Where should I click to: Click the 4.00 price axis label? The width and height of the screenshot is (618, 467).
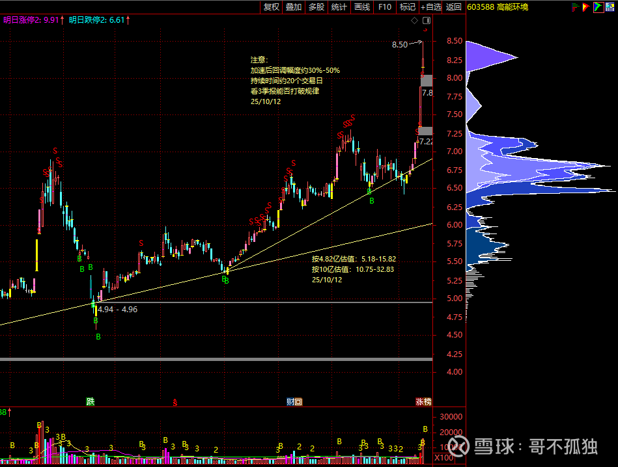[x=455, y=371]
